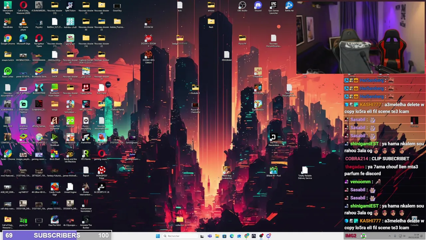The width and height of the screenshot is (426, 240).
Task: Open the Riot Client shortcut
Action: coord(102,89)
